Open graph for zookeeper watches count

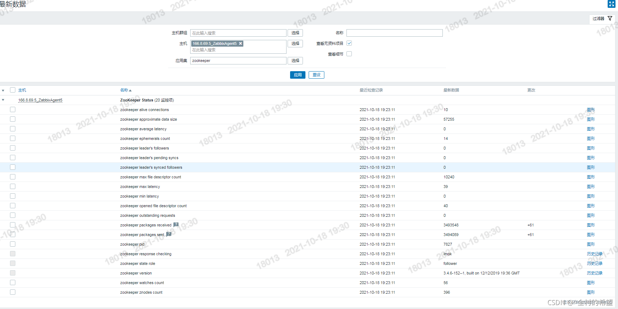point(591,283)
